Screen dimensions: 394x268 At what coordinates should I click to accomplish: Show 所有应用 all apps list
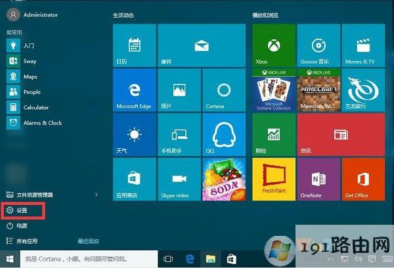coord(26,240)
